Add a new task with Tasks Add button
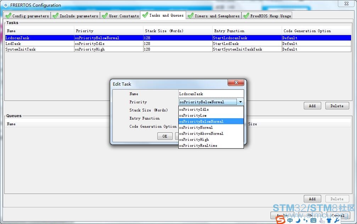 [x=312, y=106]
